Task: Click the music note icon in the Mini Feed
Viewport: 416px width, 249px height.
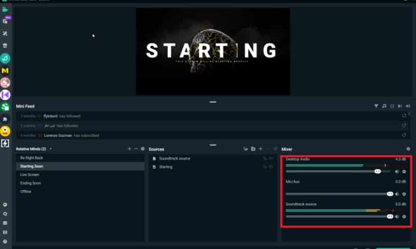Action: (x=384, y=106)
